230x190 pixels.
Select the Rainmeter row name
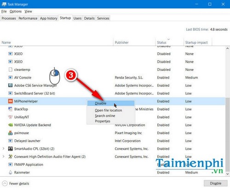click(22, 173)
